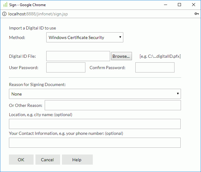This screenshot has height=172, width=201.
Task: Click the Sign window app icon
Action: pyautogui.click(x=5, y=5)
